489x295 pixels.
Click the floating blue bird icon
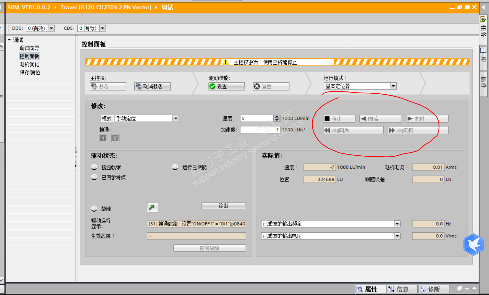pyautogui.click(x=473, y=245)
